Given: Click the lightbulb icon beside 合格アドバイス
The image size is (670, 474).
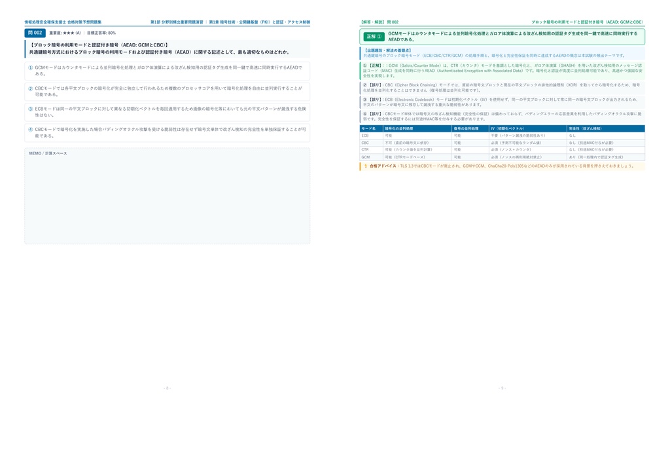Looking at the screenshot, I should click(x=366, y=166).
